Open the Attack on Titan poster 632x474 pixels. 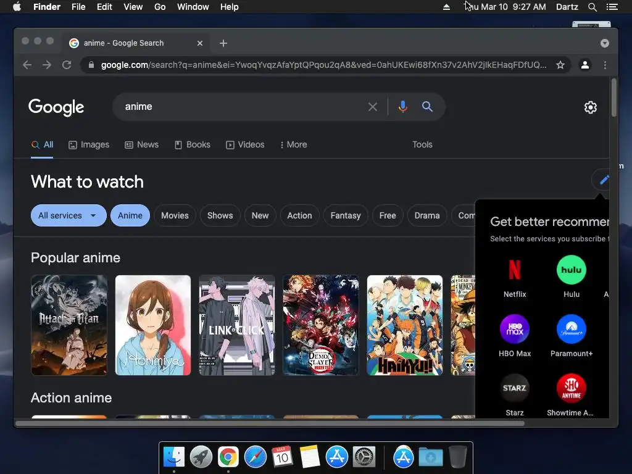(x=69, y=325)
